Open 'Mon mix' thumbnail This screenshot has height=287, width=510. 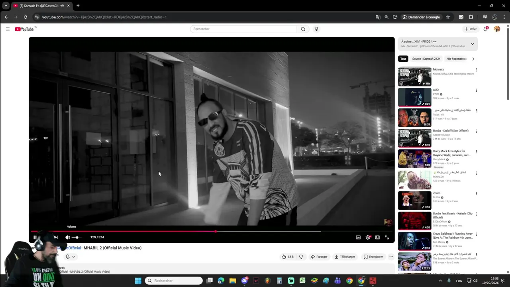click(414, 77)
